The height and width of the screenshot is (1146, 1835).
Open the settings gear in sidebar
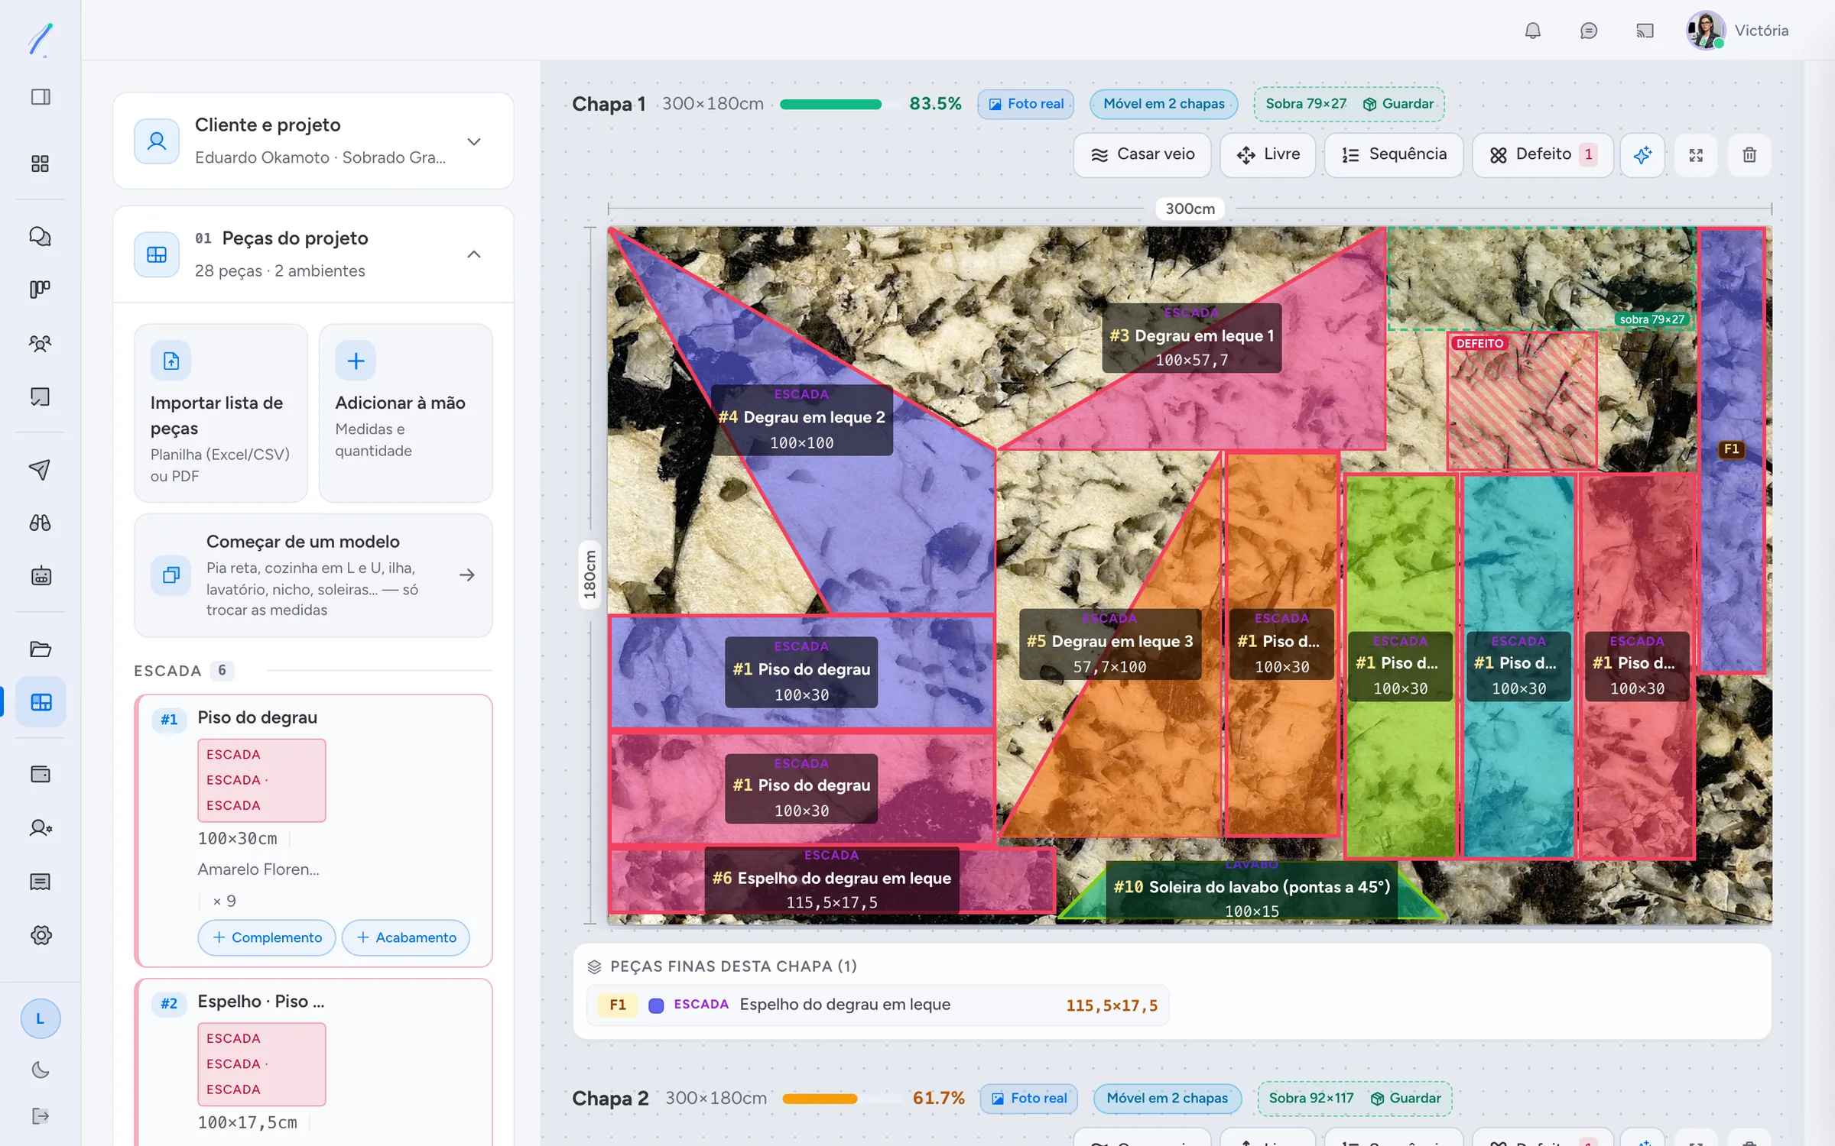pyautogui.click(x=41, y=935)
